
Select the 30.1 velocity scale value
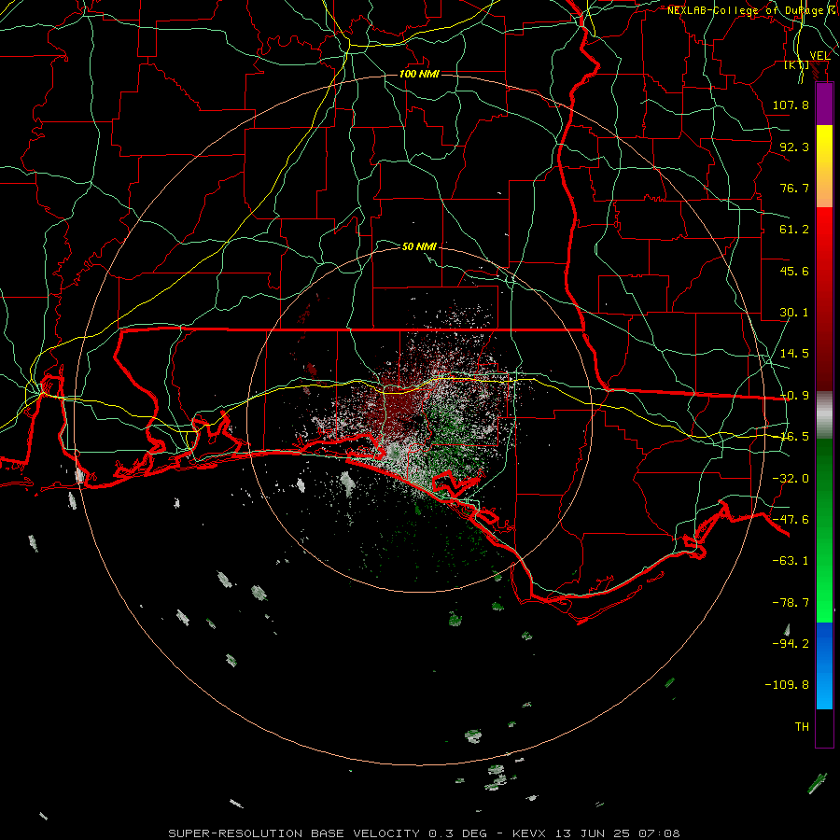pos(794,313)
